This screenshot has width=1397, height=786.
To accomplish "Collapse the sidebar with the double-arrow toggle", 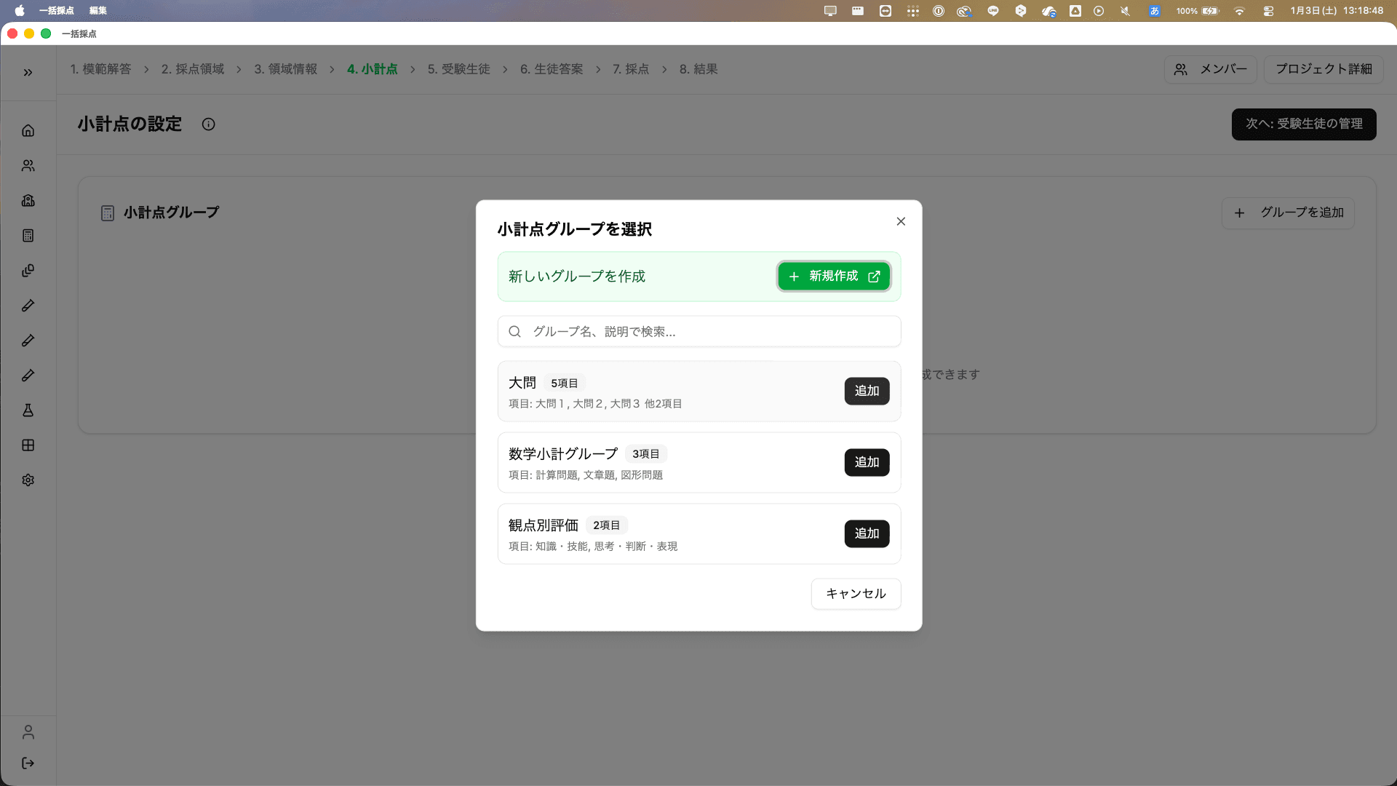I will tap(28, 72).
